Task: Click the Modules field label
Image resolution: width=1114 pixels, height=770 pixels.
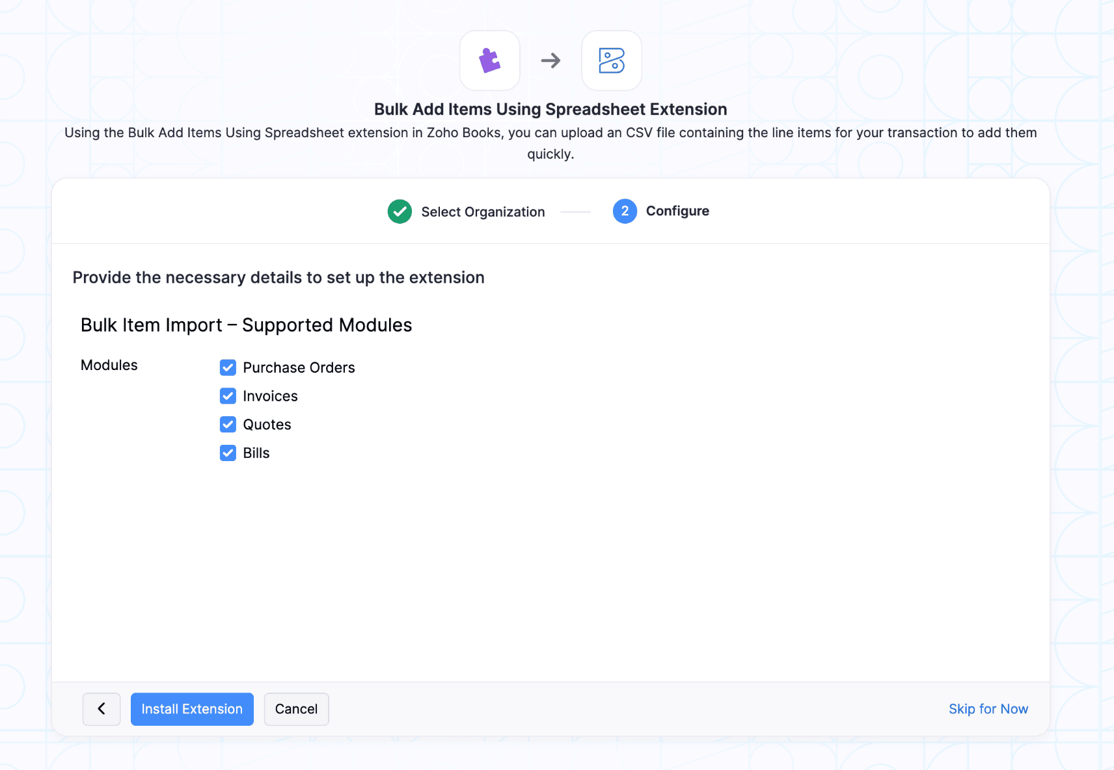Action: [x=109, y=365]
